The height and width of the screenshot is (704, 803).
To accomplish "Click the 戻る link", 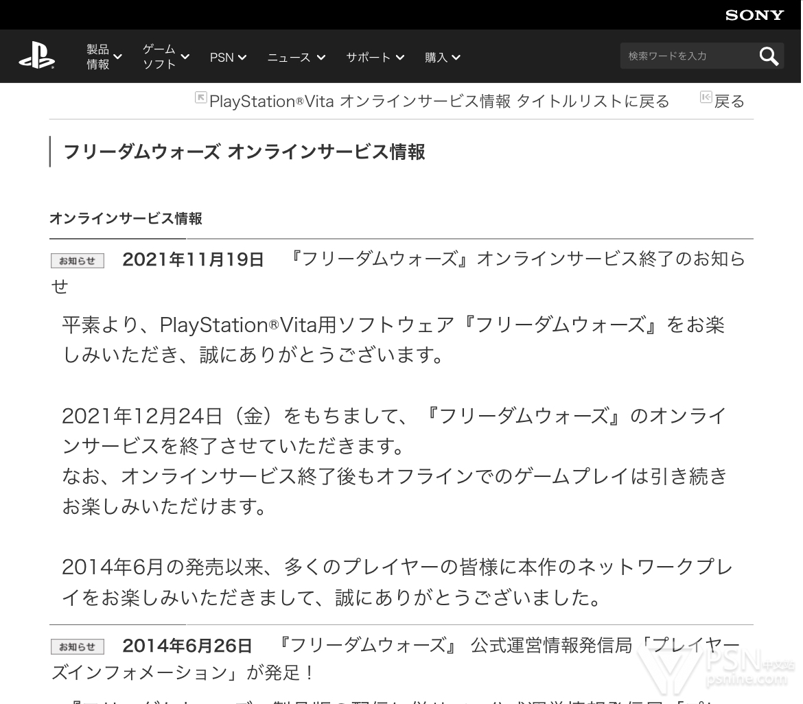I will tap(730, 102).
